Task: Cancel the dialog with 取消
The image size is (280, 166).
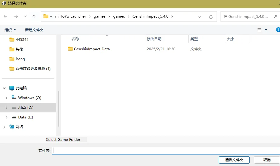Action: click(x=267, y=160)
